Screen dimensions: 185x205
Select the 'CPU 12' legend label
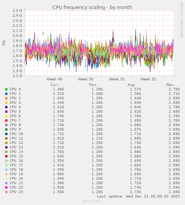pos(16,143)
